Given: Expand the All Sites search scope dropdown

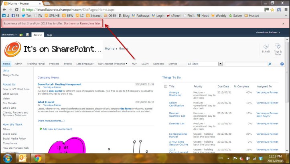Looking at the screenshot, I should 220,64.
